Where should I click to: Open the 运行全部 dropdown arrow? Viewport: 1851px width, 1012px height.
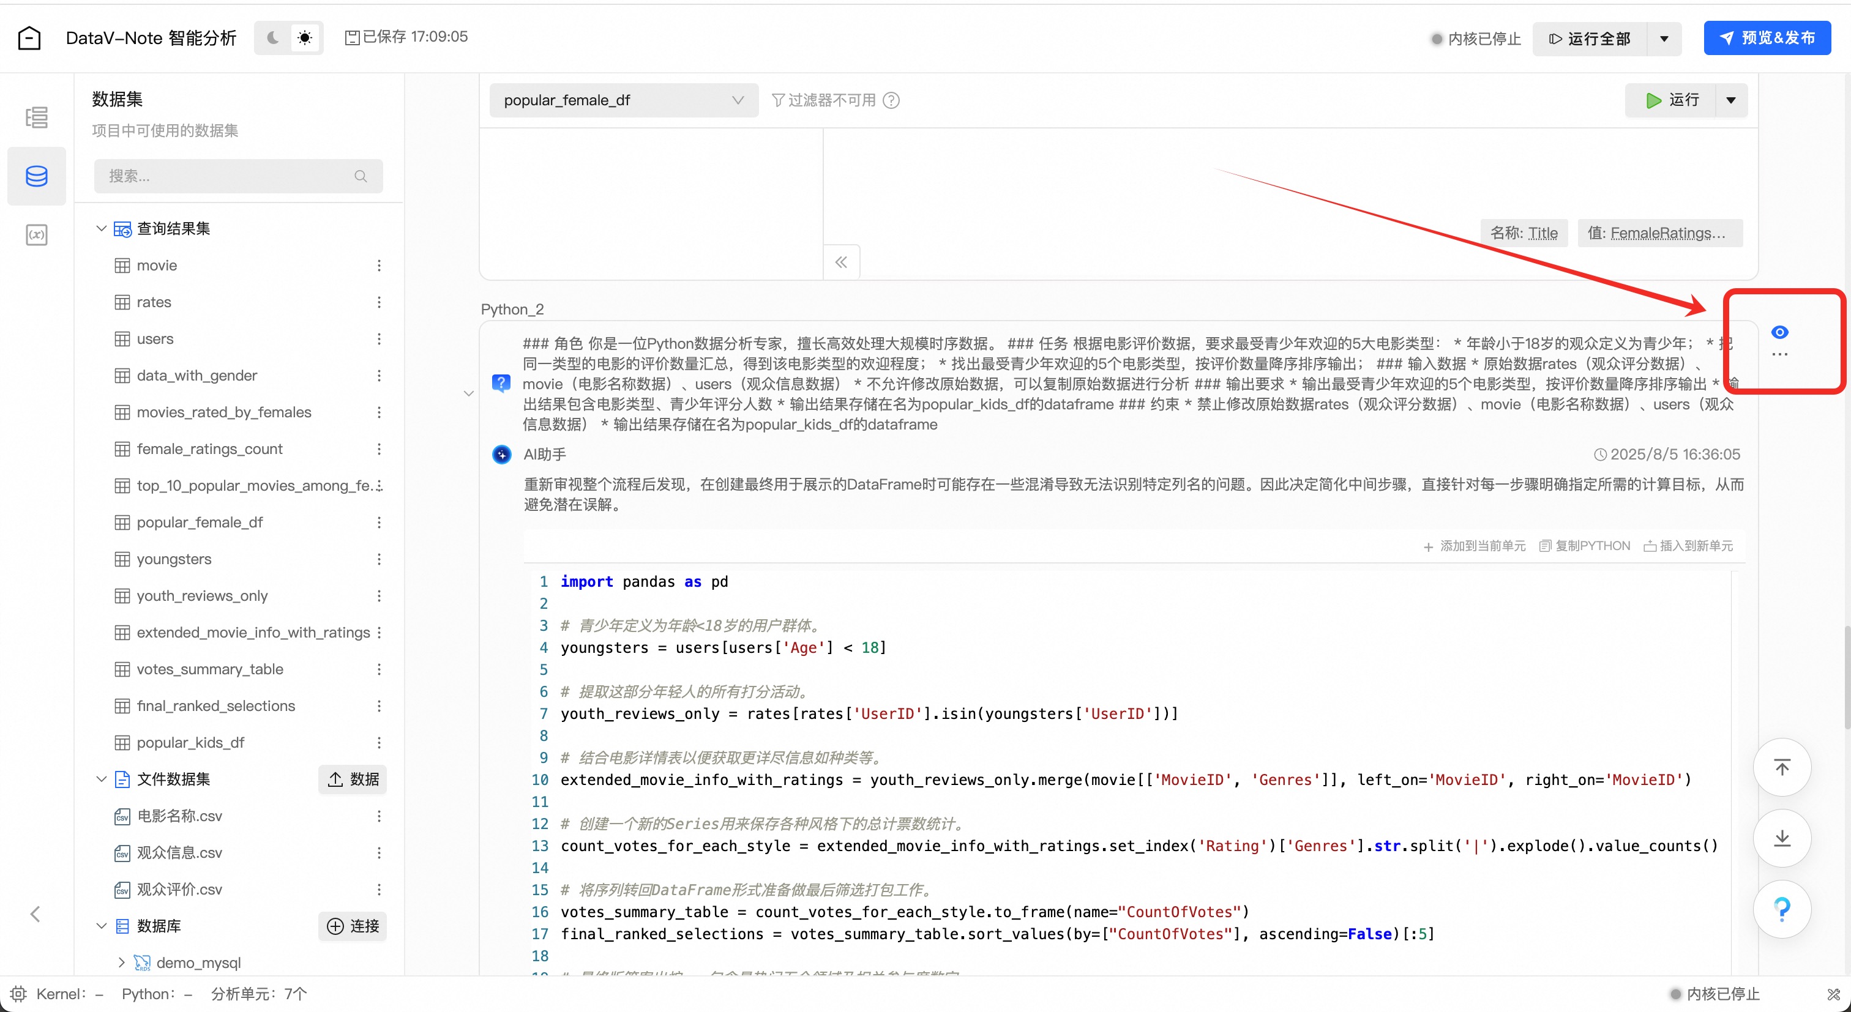pos(1664,39)
